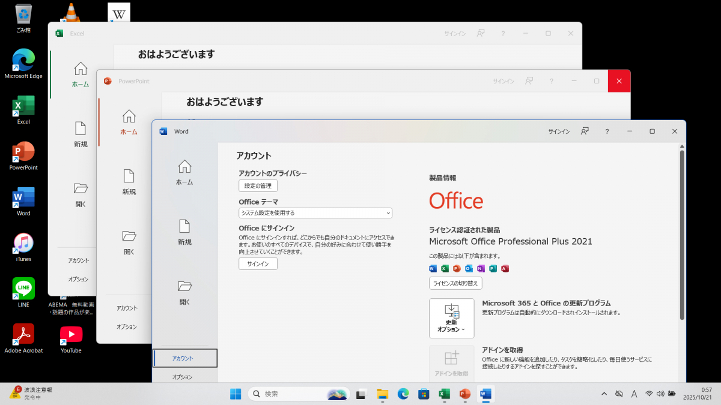This screenshot has width=721, height=405.
Task: Launch PowerPoint from the taskbar
Action: point(464,394)
